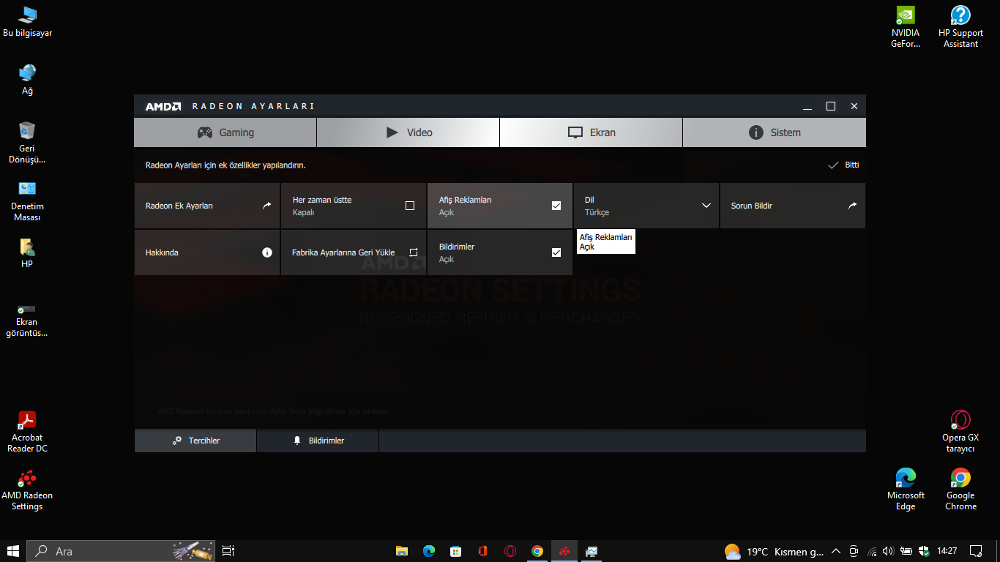Click the Ara taskbar search box

[x=122, y=551]
